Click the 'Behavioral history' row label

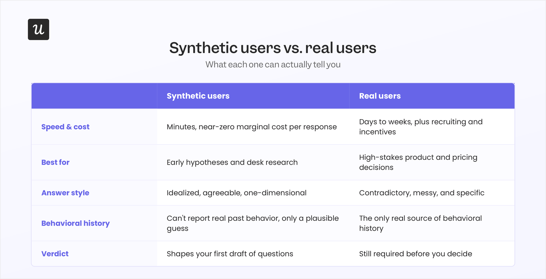point(76,223)
